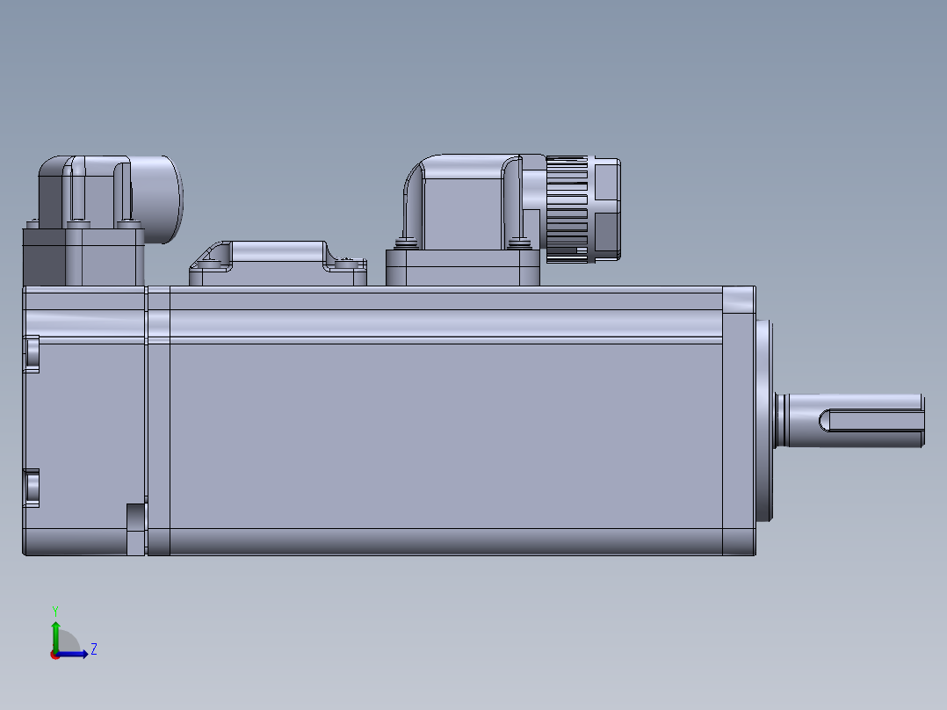This screenshot has height=710, width=947.
Task: Click the green Y axis of the triad
Action: (x=55, y=635)
